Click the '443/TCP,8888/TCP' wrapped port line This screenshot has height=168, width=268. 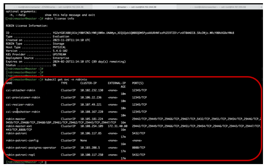[19, 130]
